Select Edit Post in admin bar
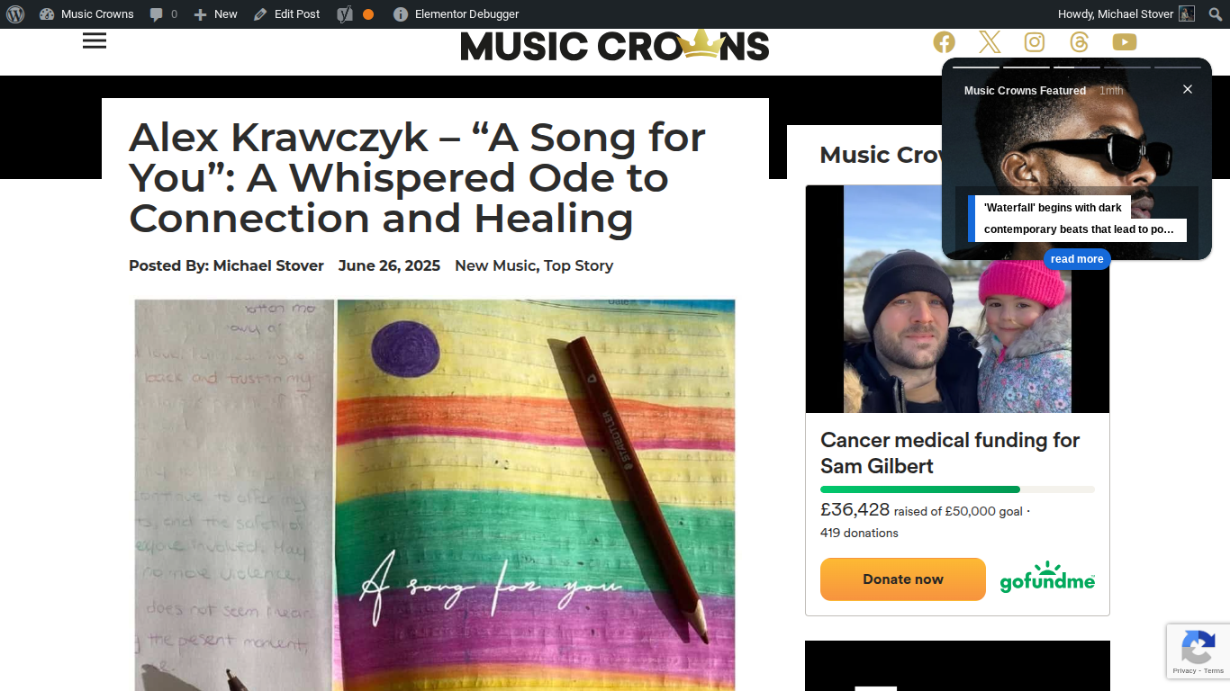Image resolution: width=1230 pixels, height=691 pixels. (287, 14)
